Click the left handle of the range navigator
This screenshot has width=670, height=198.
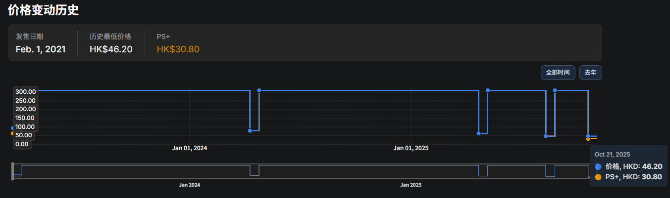tap(13, 171)
